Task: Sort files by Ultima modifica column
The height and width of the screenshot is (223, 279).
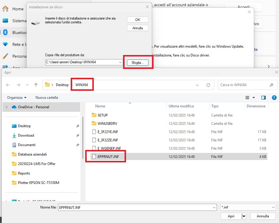Action: click(181, 106)
